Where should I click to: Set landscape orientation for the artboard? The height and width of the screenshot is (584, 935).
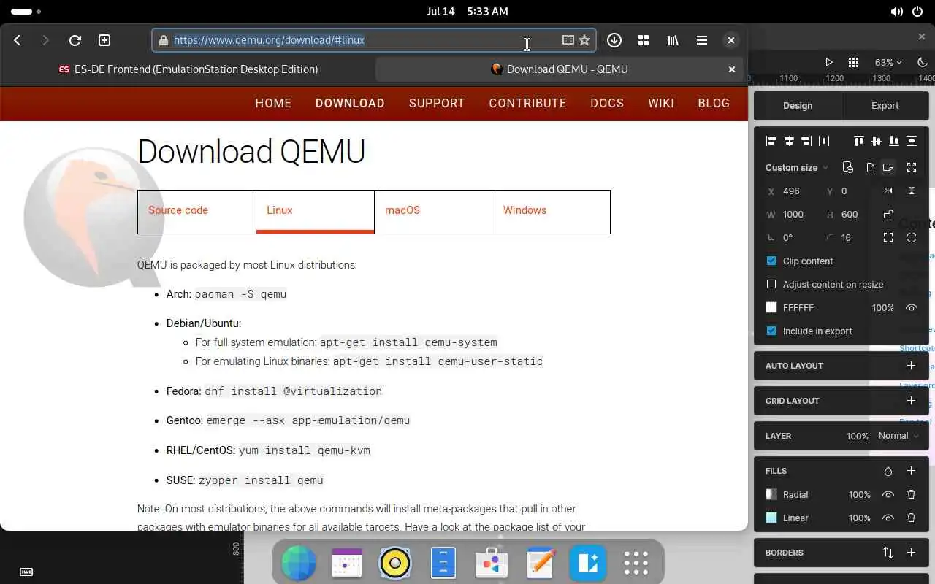tap(888, 167)
